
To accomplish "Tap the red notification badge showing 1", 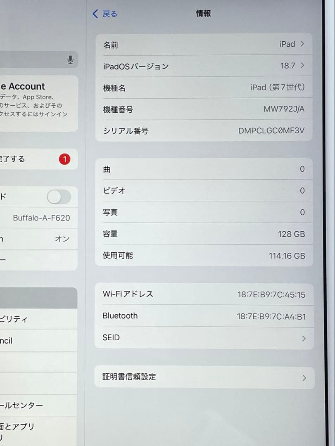I will (x=64, y=159).
